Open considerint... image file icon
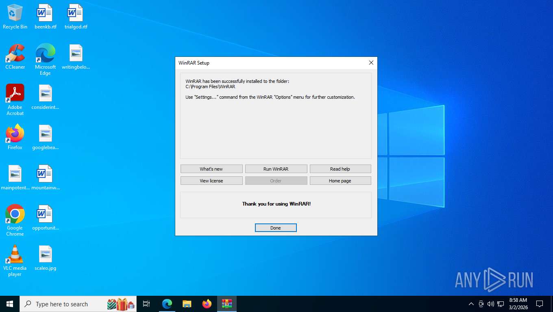This screenshot has height=312, width=553. (45, 97)
